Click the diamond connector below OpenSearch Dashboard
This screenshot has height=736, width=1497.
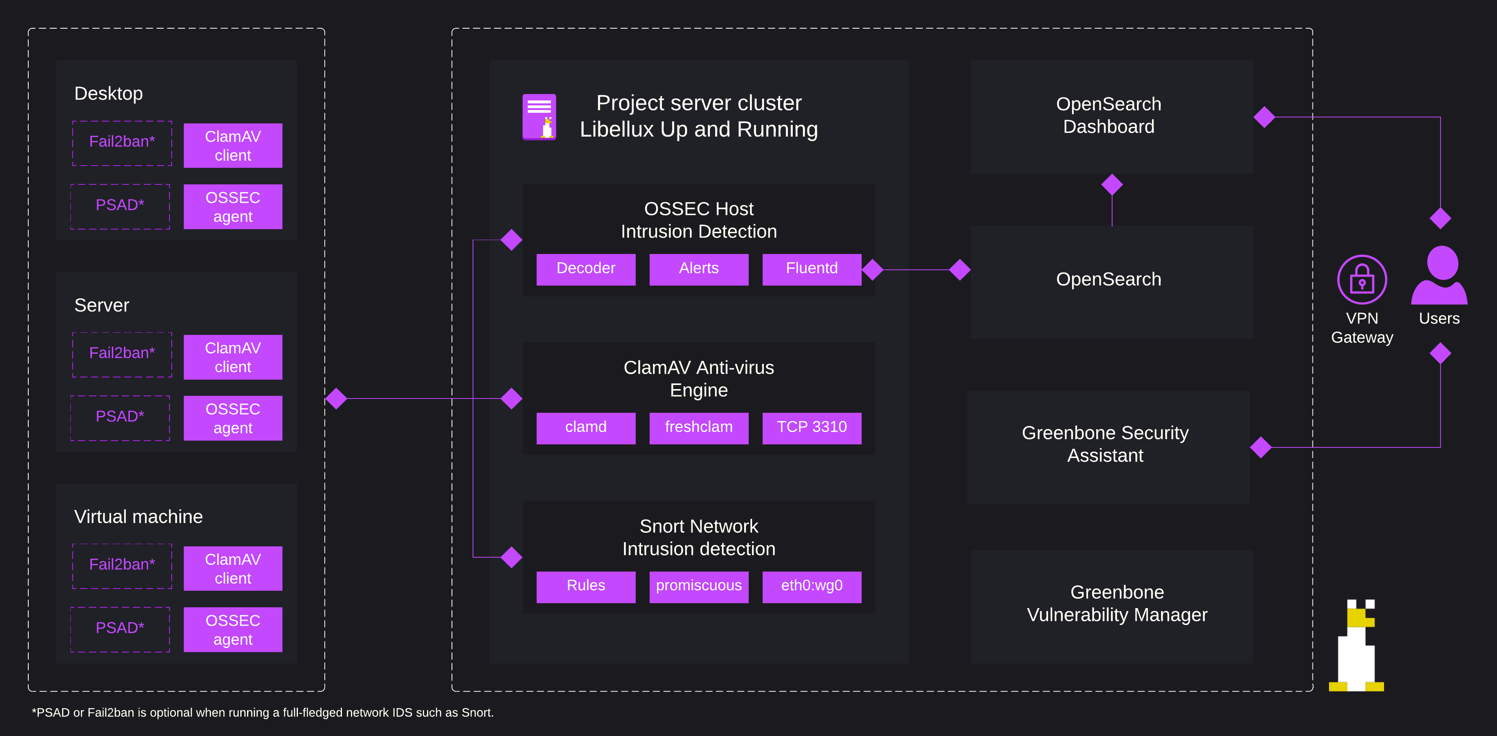click(x=1112, y=185)
